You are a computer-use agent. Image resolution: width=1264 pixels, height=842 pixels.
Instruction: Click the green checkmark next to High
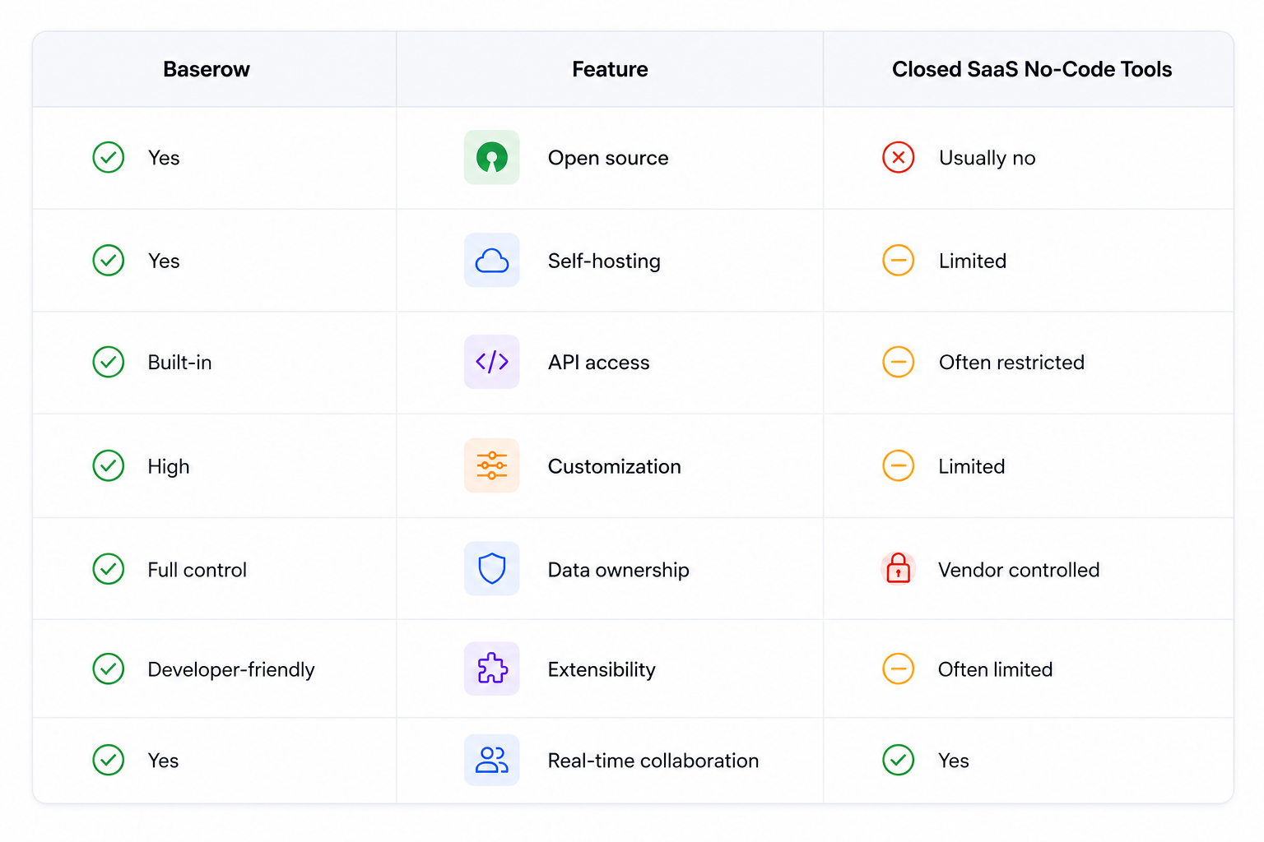pyautogui.click(x=109, y=465)
